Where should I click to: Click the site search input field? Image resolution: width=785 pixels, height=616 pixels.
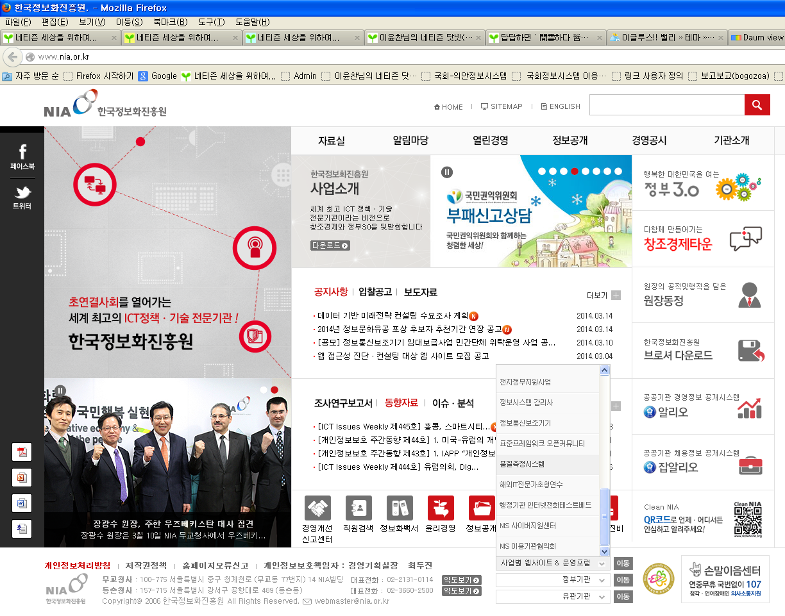pyautogui.click(x=666, y=104)
